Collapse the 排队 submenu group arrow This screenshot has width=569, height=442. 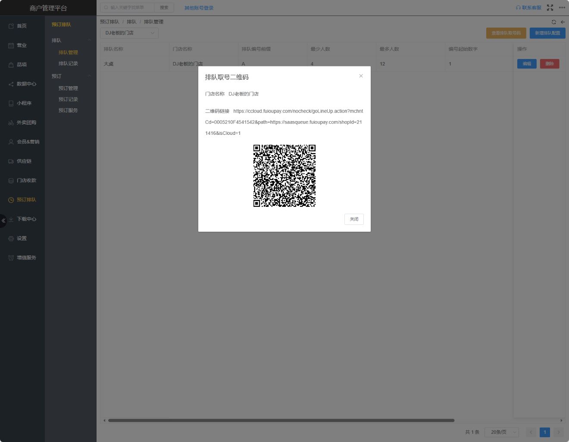click(89, 40)
